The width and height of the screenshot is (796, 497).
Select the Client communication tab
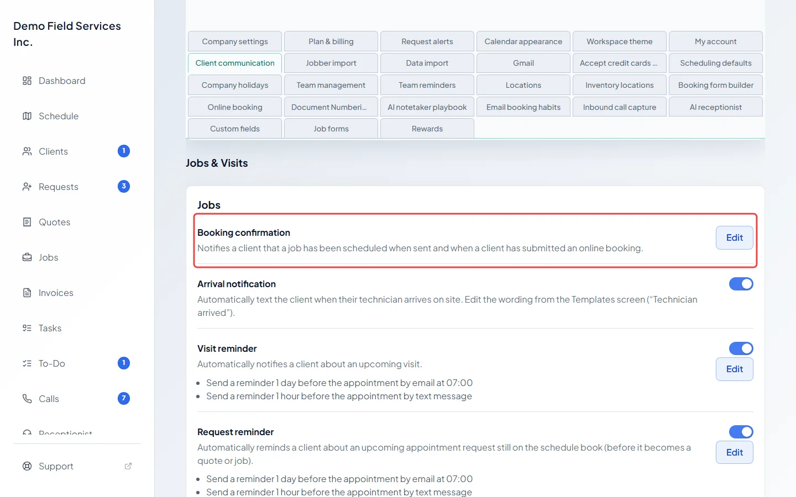tap(235, 63)
